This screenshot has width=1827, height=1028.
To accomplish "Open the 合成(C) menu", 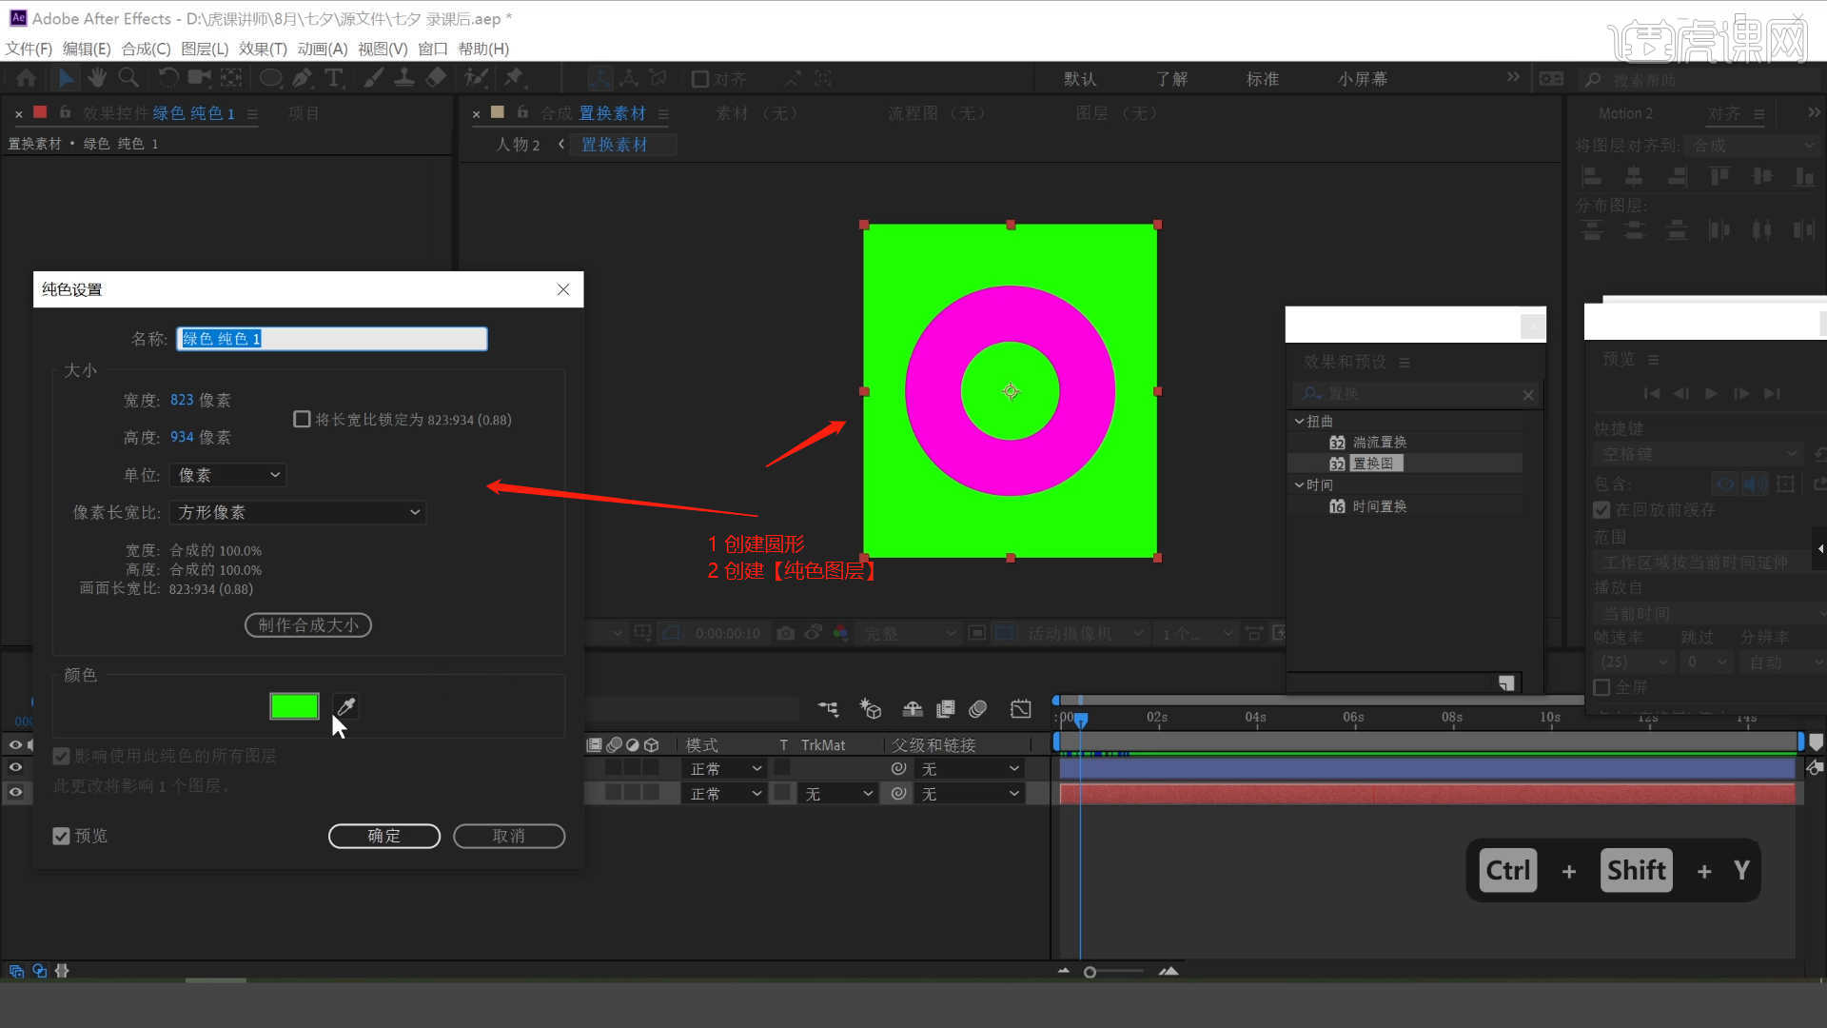I will (x=146, y=49).
